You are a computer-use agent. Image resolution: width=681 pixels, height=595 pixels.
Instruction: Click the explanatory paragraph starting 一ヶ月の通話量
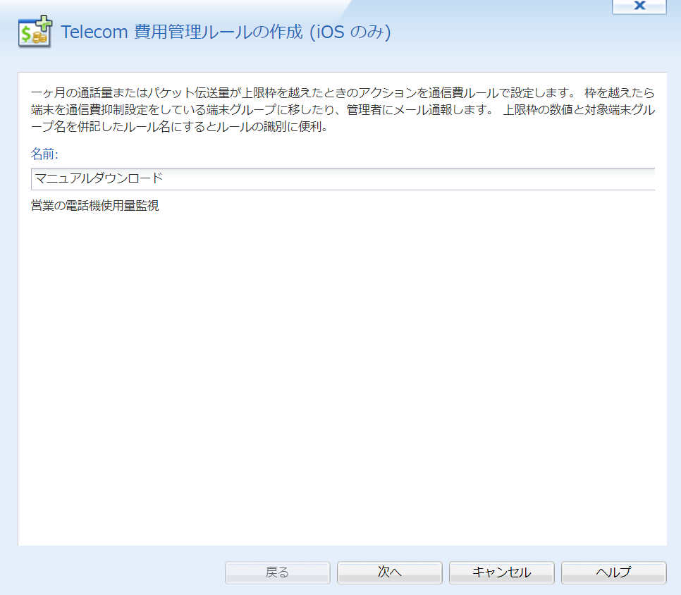pos(343,110)
